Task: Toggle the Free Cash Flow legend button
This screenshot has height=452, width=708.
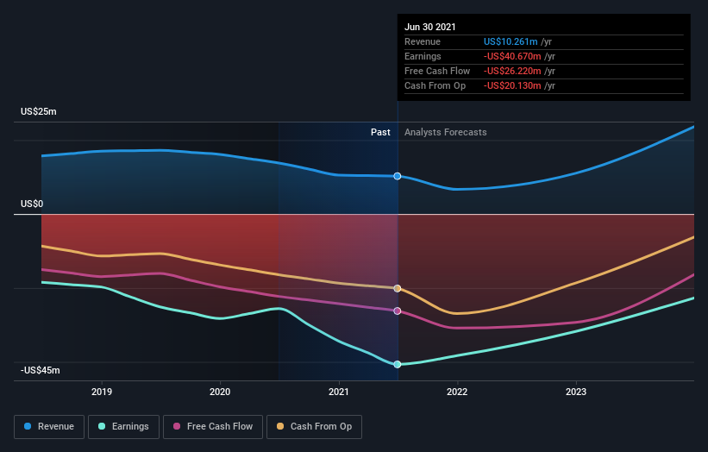Action: 213,427
